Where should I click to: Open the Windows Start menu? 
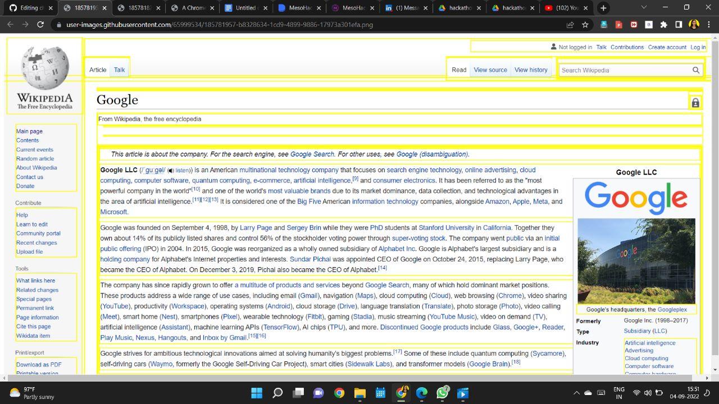coord(257,393)
